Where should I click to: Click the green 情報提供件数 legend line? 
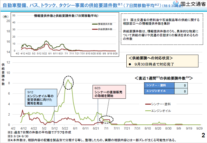[95, 24]
